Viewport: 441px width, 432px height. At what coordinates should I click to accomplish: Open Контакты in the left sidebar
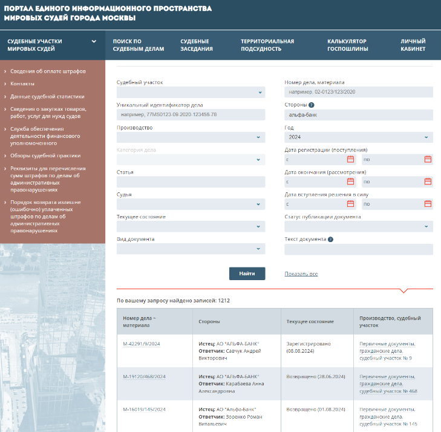[x=22, y=83]
